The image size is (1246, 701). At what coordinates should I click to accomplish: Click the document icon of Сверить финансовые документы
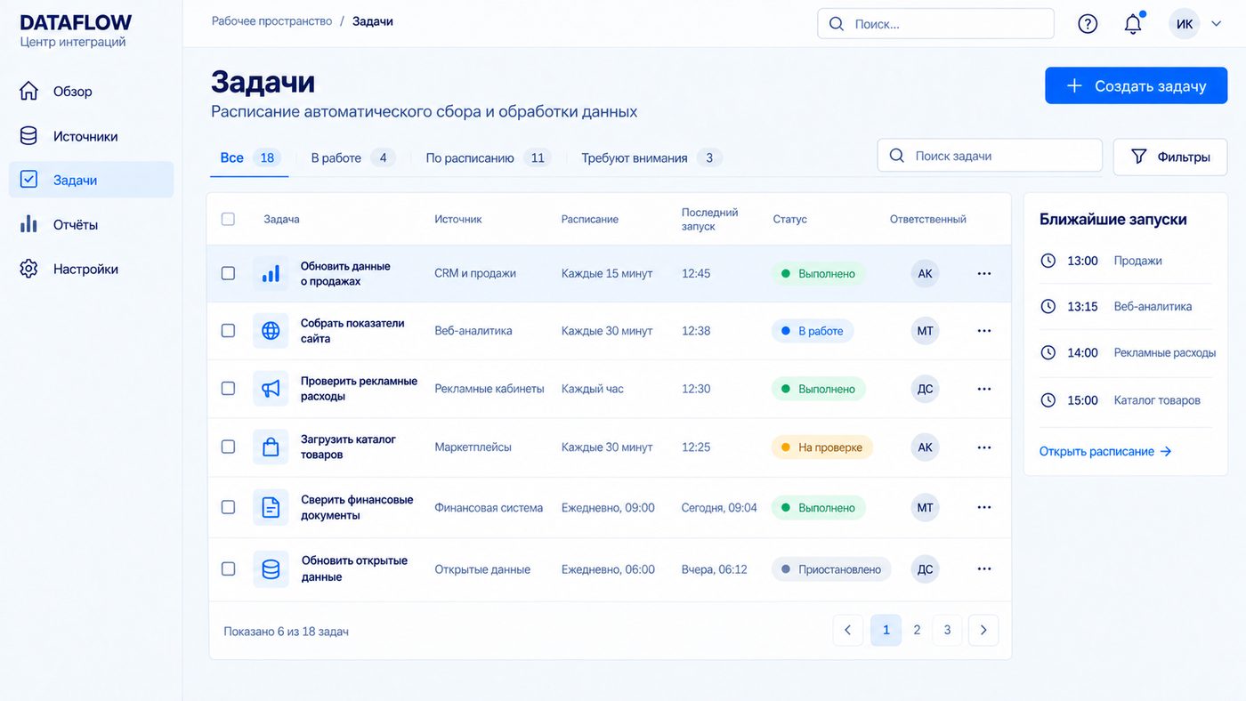click(271, 507)
